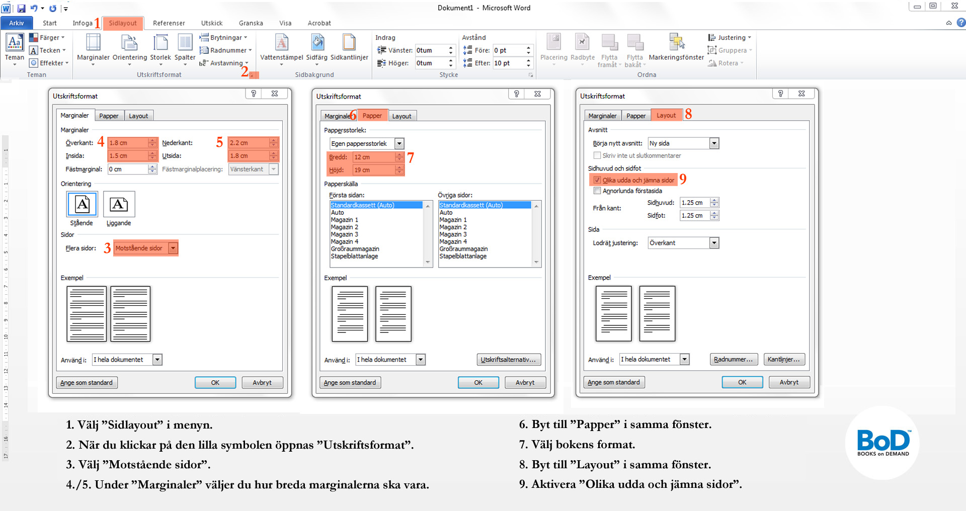Screen dimensions: 966x511
Task: Click the Vattenstämpel watermark button
Action: (x=282, y=49)
